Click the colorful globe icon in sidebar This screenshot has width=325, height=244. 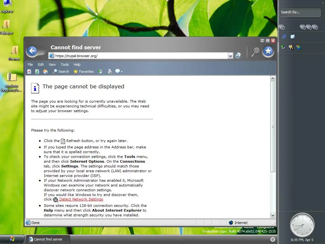(298, 47)
